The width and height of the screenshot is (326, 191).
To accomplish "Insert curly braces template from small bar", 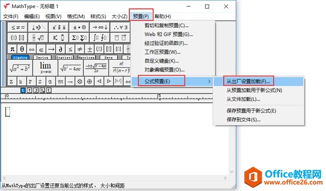I will click(118, 49).
